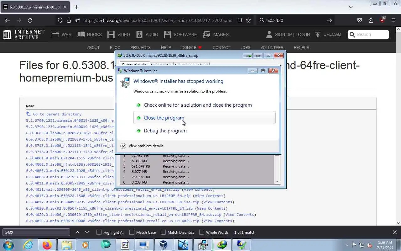Open the 6.0.4029.0.main.030619-0000 zip link
The image size is (401, 251).
click(112, 221)
